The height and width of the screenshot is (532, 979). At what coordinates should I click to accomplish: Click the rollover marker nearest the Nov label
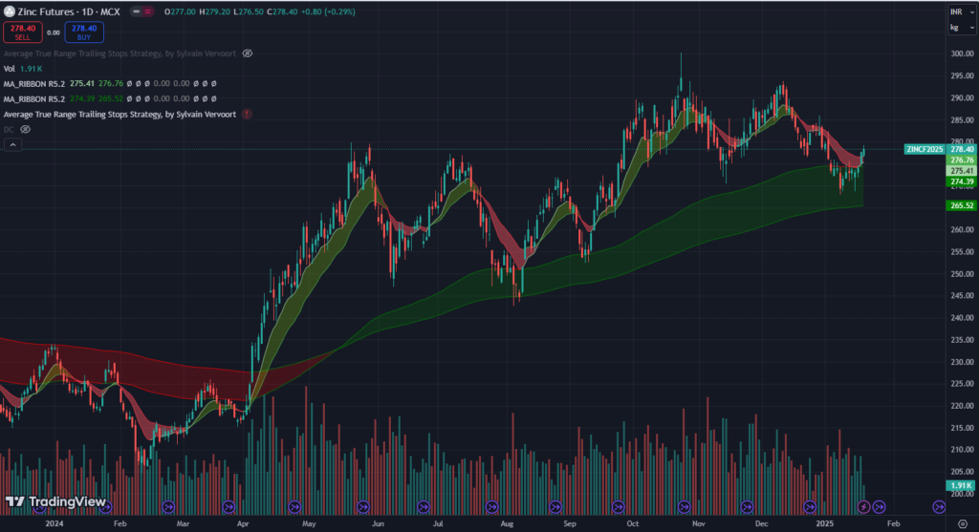tap(685, 507)
